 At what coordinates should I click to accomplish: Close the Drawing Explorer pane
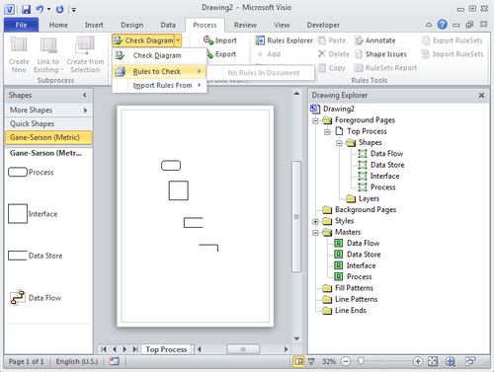click(481, 95)
